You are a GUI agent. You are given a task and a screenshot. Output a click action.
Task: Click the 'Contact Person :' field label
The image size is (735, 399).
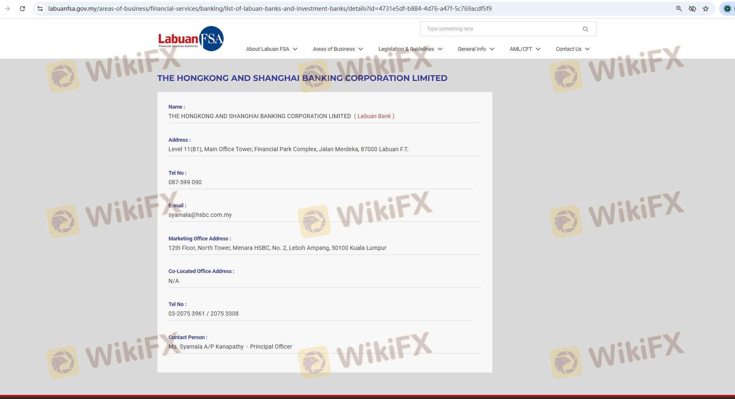click(x=188, y=337)
